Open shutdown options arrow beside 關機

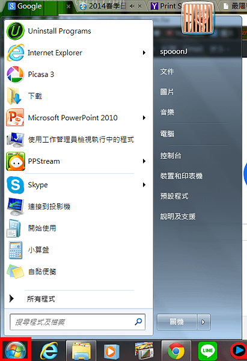[x=203, y=322]
